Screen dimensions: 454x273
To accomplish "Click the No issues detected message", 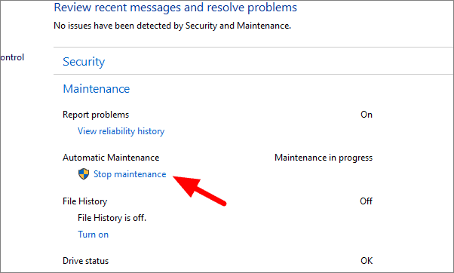I will (x=172, y=26).
